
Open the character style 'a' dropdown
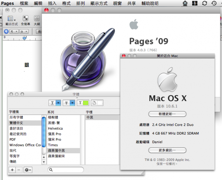24,31
